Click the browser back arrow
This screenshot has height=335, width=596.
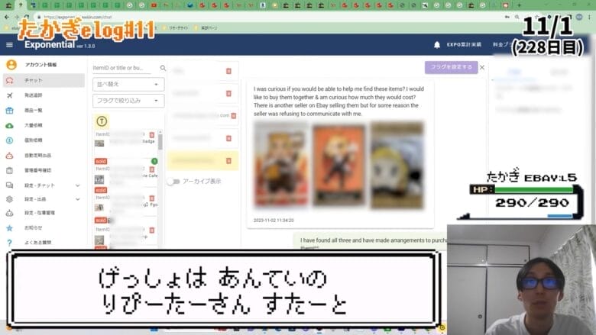(x=7, y=17)
